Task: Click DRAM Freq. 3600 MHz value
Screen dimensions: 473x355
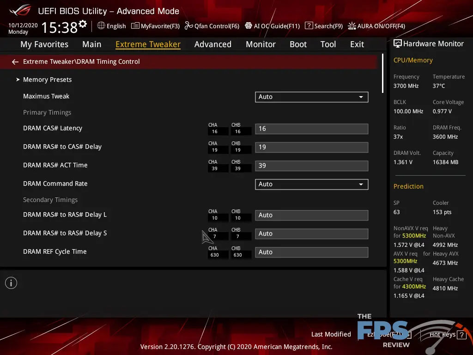Action: (445, 137)
